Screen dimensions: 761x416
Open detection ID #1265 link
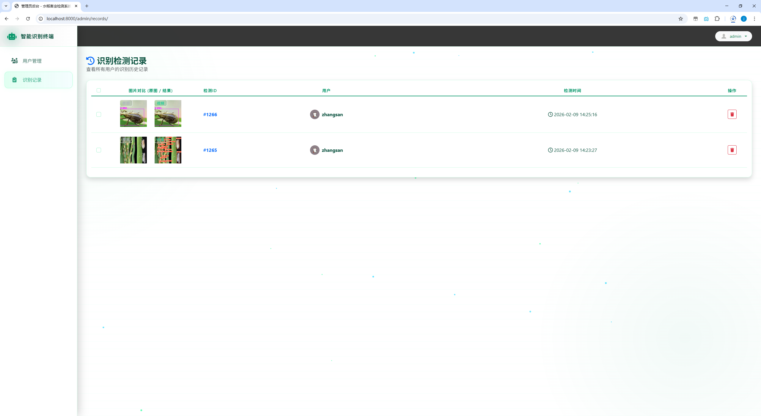[x=210, y=150]
